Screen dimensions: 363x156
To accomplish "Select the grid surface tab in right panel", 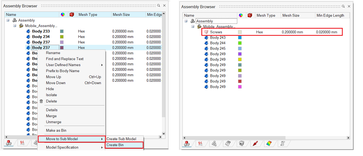I will (x=228, y=143).
